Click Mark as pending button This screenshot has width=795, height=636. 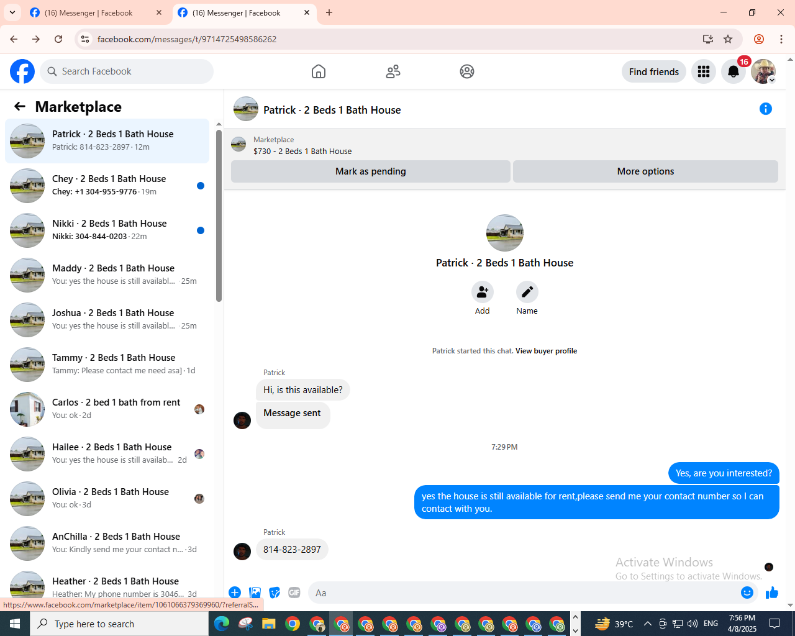coord(371,171)
